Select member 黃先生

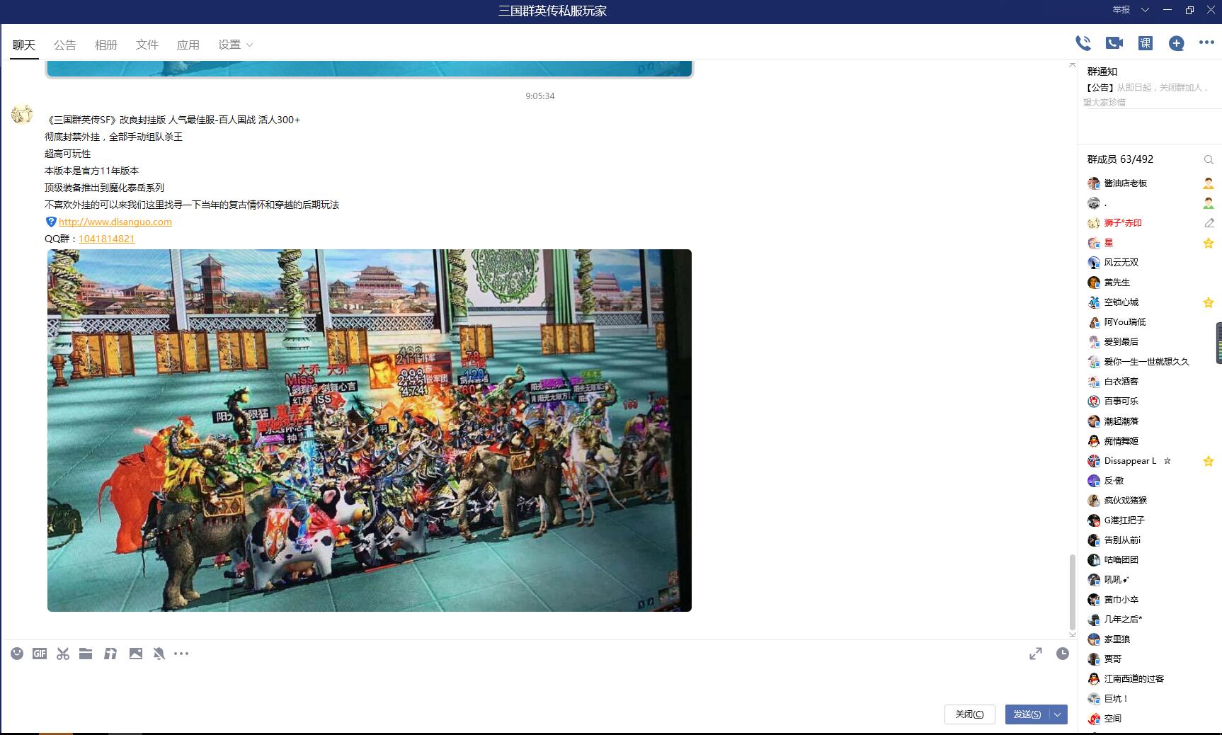1117,283
